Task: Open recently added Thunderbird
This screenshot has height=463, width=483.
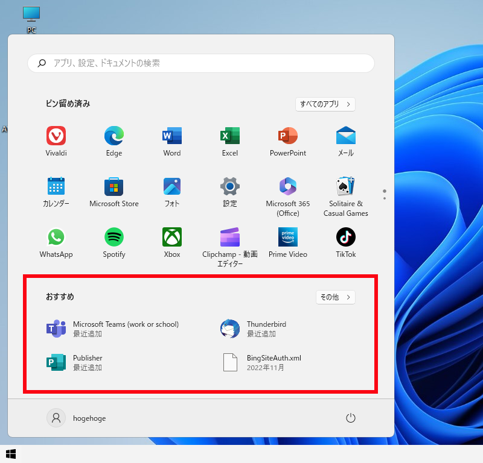Action: pos(253,329)
